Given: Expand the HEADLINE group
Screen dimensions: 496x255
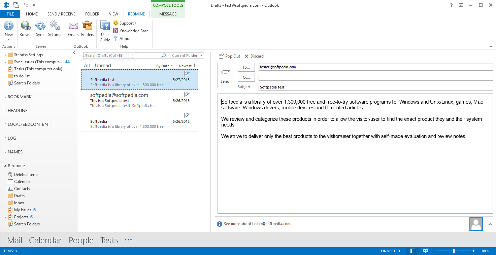Looking at the screenshot, I should 5,111.
